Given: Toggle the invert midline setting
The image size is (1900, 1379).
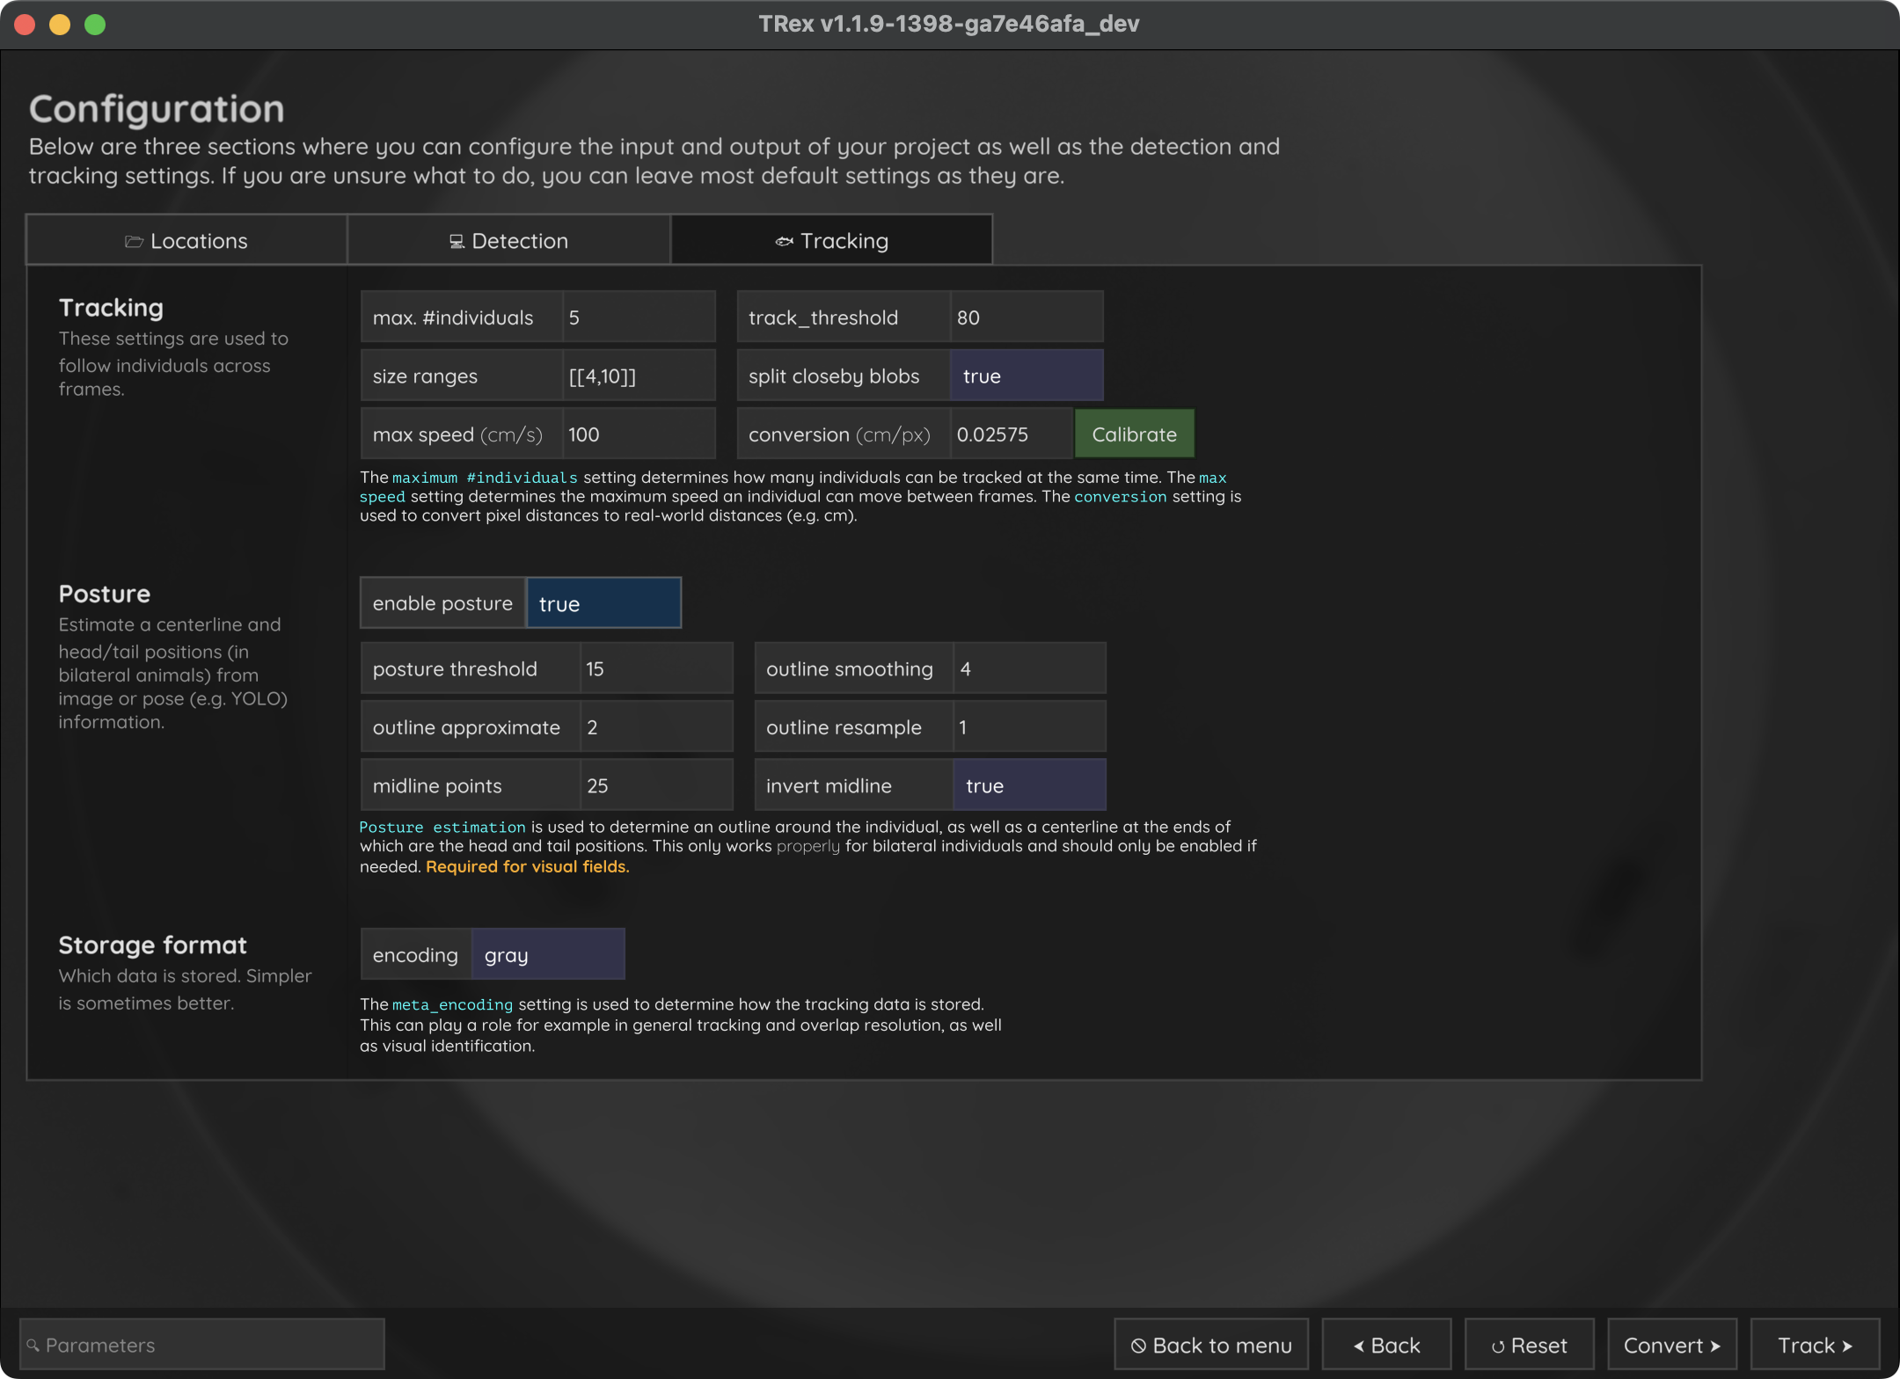Looking at the screenshot, I should tap(1029, 785).
